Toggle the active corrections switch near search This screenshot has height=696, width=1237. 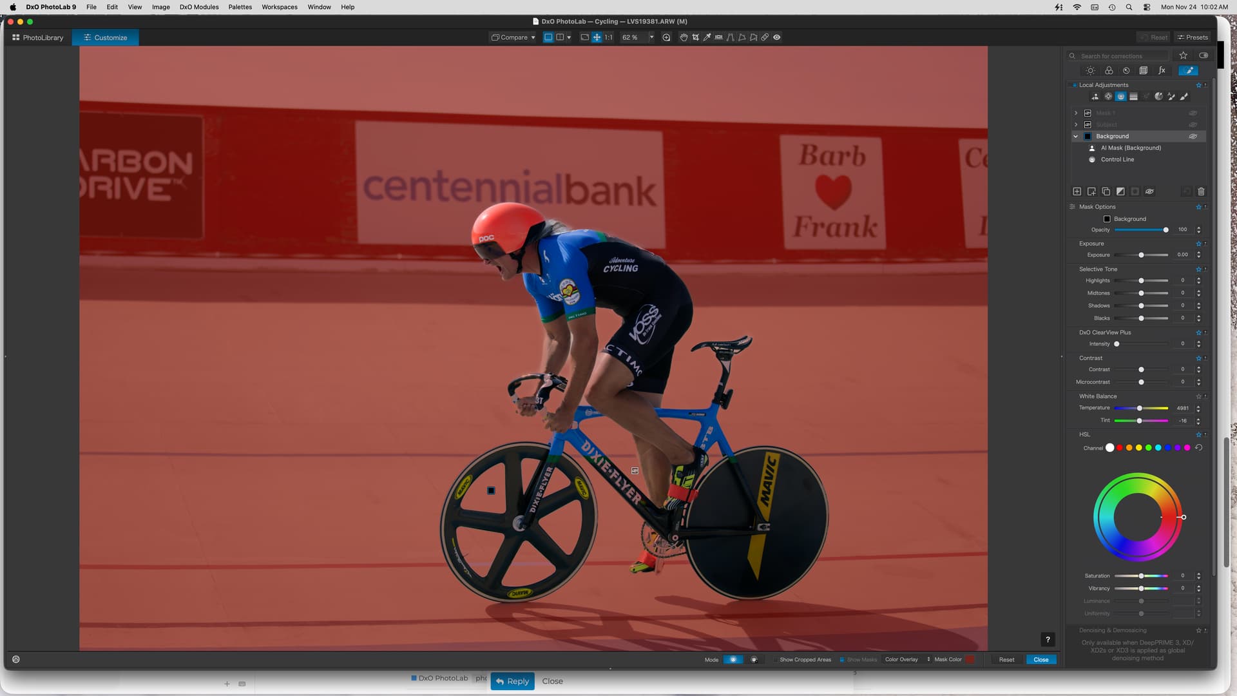click(x=1203, y=55)
